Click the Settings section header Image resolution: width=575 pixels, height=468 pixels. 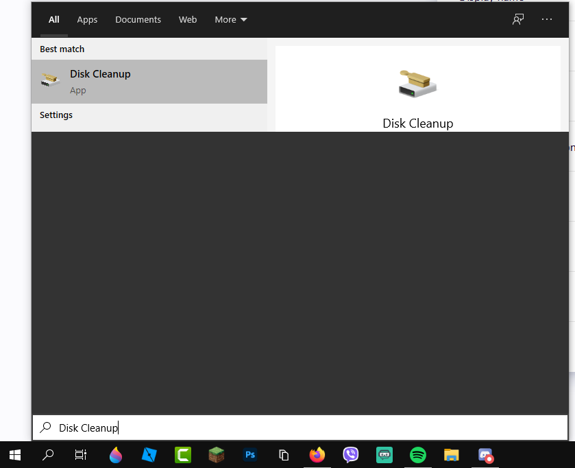(56, 115)
